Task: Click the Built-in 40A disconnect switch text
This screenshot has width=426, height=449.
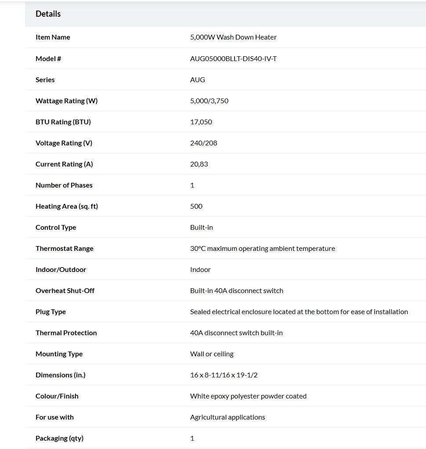Action: [x=236, y=291]
